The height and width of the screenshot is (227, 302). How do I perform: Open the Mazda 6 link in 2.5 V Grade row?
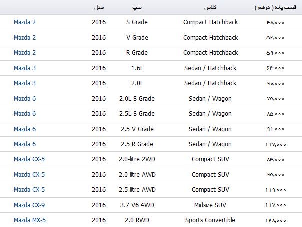(25, 129)
